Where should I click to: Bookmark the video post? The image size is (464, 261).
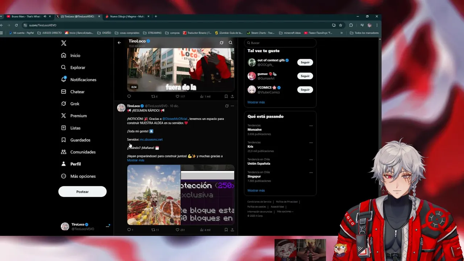coord(226,96)
